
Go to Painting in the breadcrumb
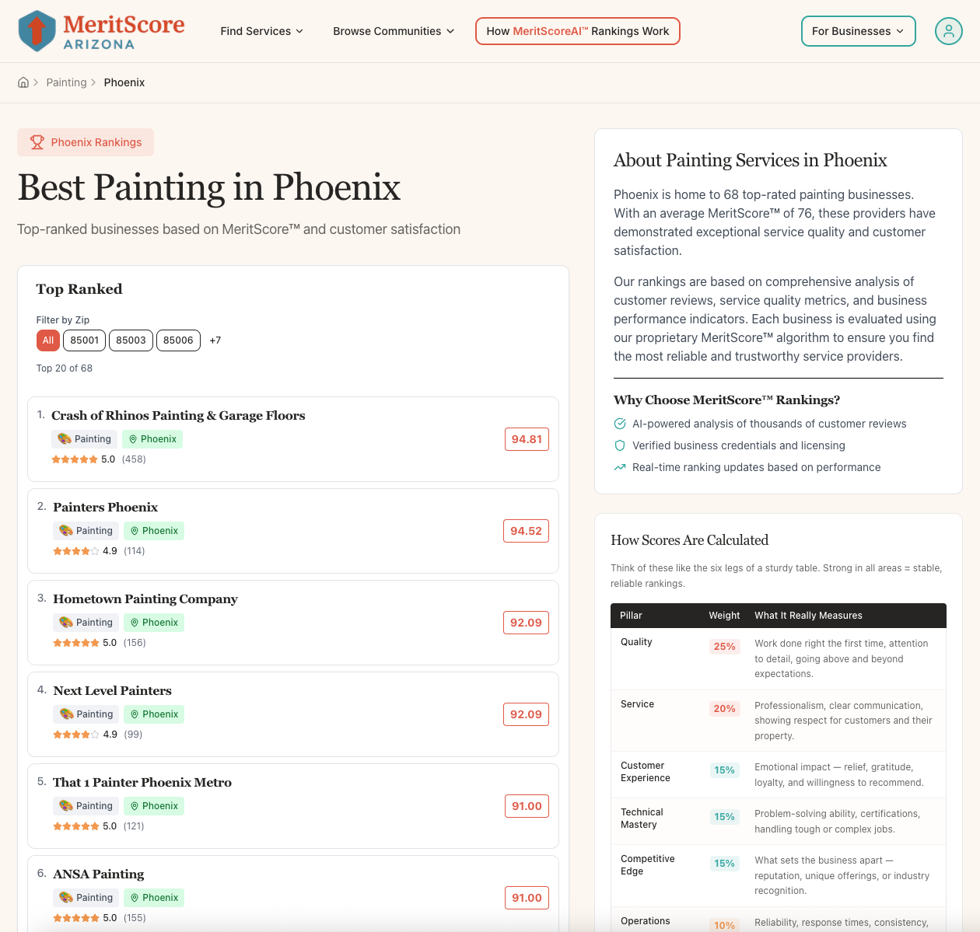coord(66,82)
